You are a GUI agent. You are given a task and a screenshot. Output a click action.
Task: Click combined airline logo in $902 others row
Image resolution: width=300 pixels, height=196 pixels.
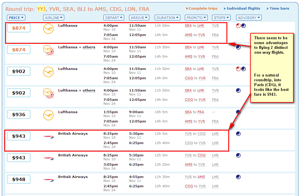(x=49, y=94)
